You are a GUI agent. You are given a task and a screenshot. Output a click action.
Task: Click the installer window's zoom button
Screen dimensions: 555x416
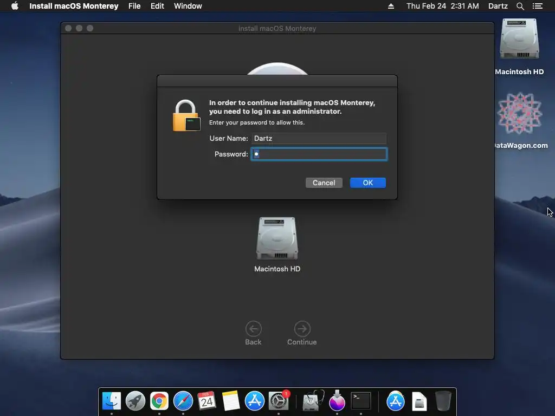click(90, 28)
